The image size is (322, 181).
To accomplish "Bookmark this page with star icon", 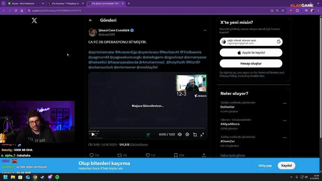I will (283, 11).
